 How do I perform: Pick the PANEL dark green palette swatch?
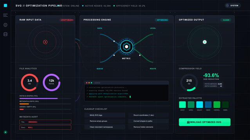[225, 105]
